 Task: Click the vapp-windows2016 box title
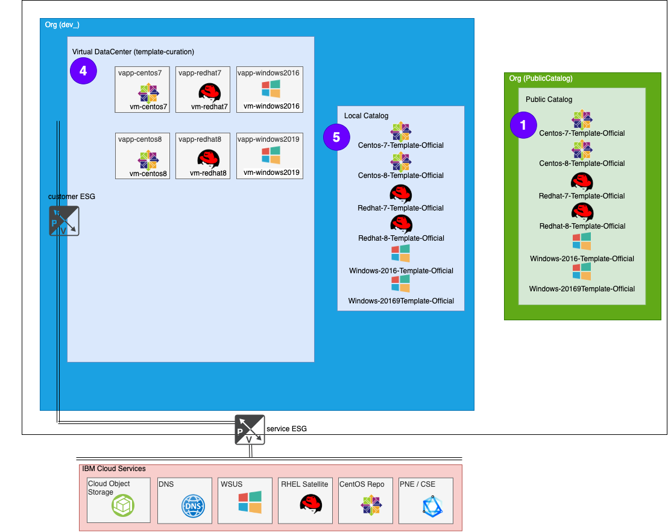[268, 72]
